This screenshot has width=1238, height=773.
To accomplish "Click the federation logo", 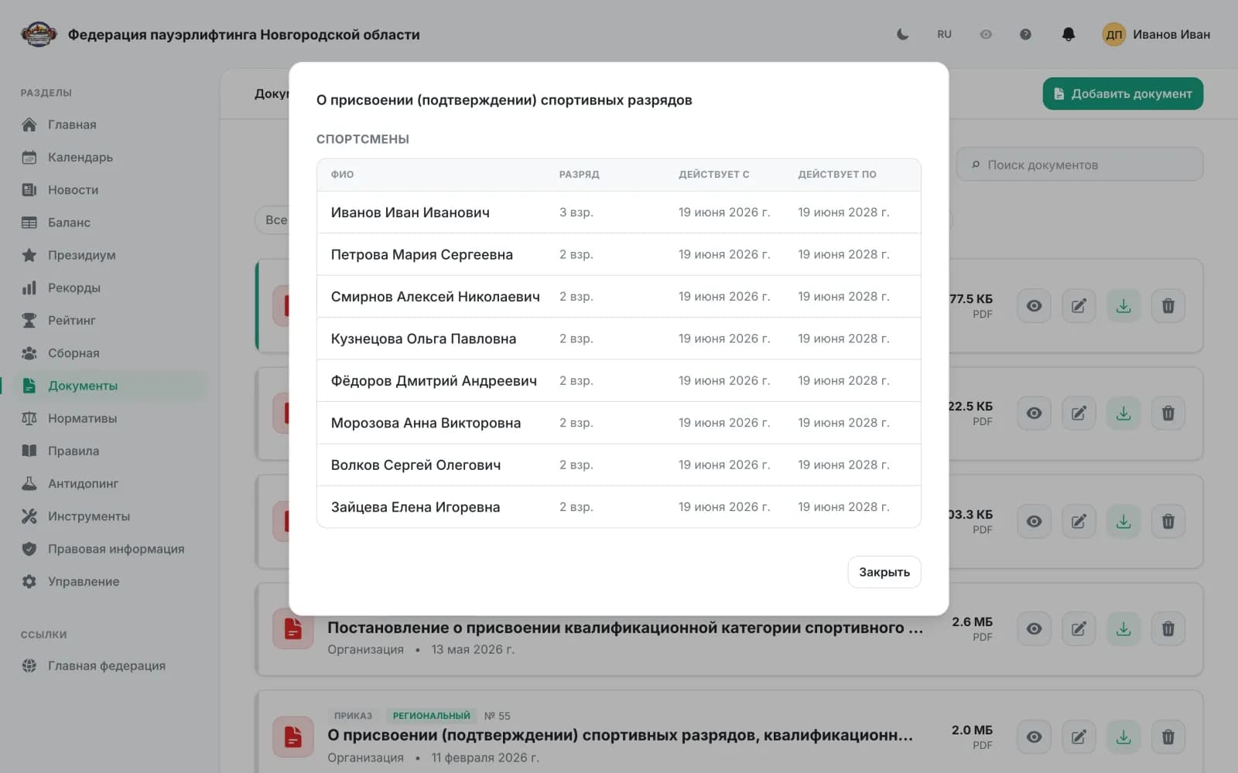I will point(39,34).
